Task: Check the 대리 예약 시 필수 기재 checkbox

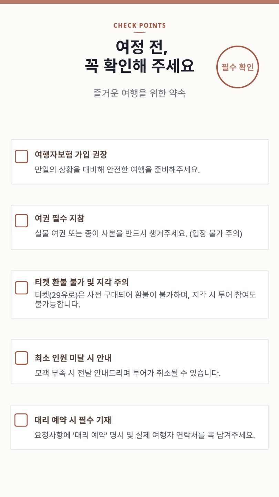Action: (x=21, y=420)
